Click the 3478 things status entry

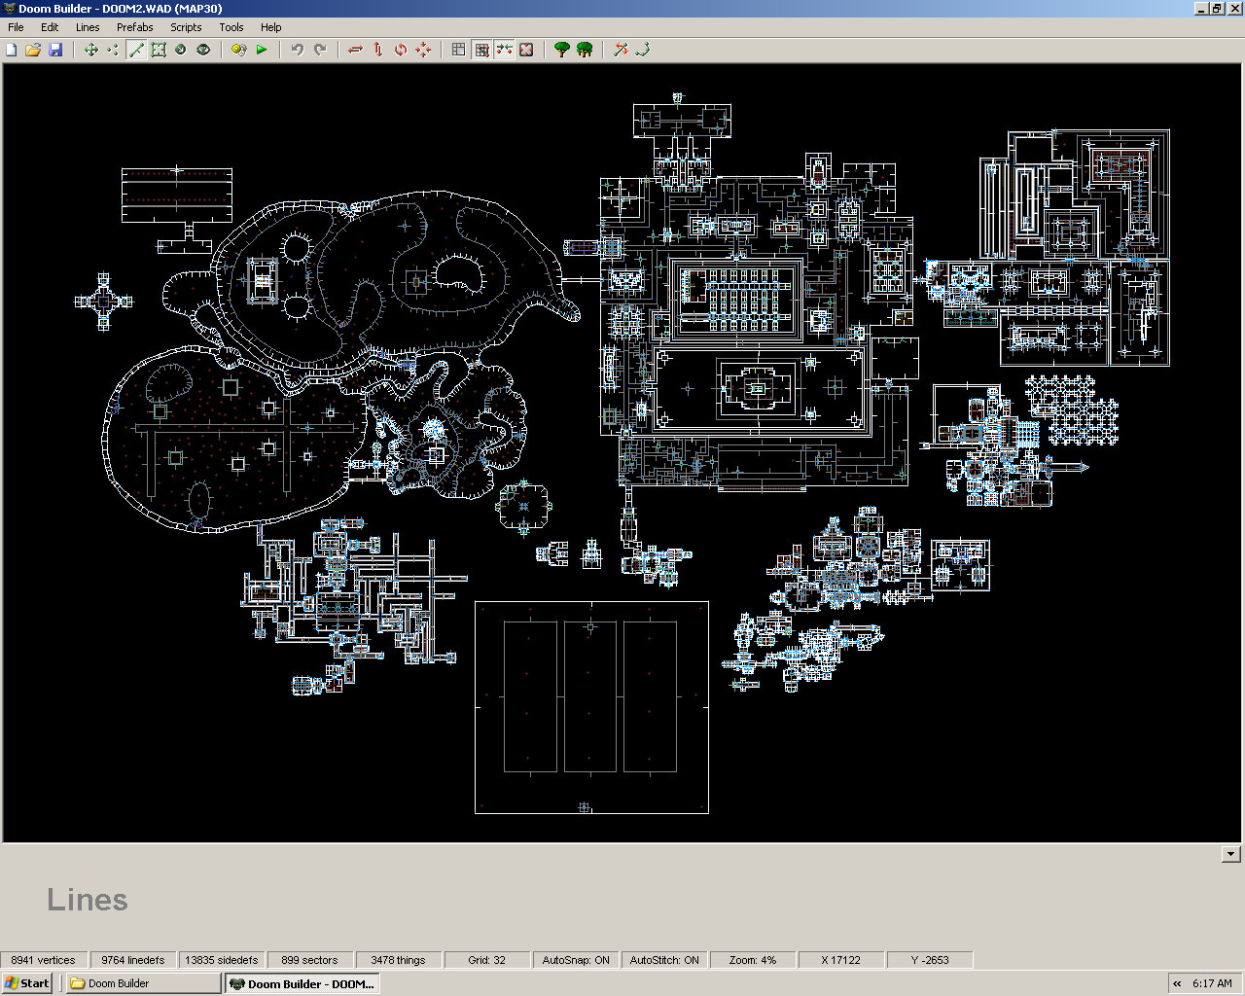[x=398, y=960]
